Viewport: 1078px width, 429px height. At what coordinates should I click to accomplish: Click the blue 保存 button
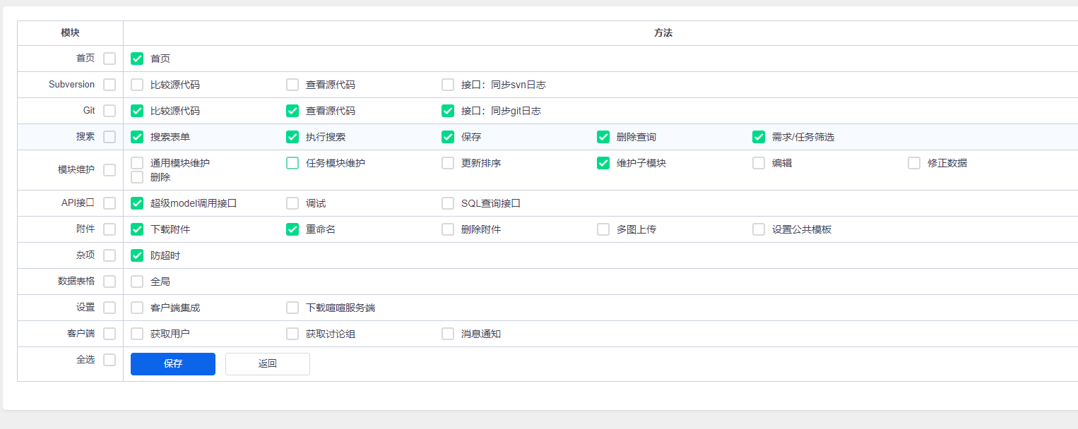[x=173, y=364]
